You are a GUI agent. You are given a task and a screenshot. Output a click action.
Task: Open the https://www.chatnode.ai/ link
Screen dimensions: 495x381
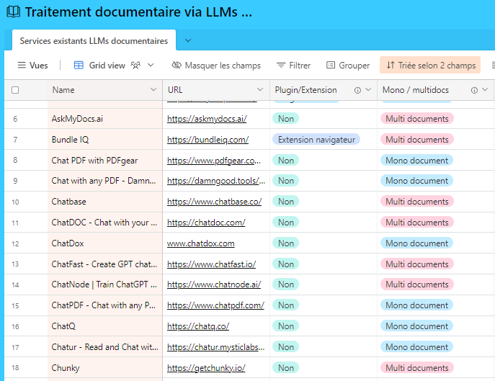pos(214,284)
